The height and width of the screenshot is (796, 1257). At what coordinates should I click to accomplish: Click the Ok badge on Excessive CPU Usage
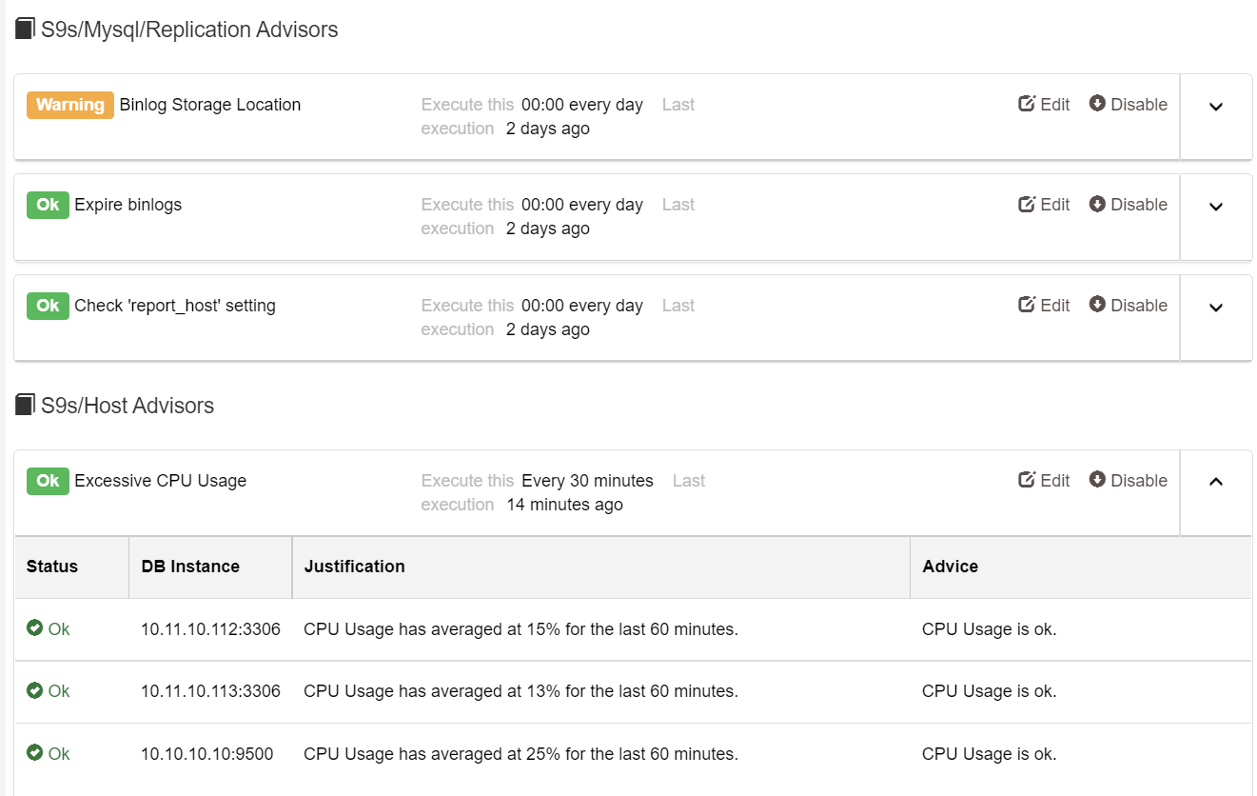pyautogui.click(x=48, y=481)
